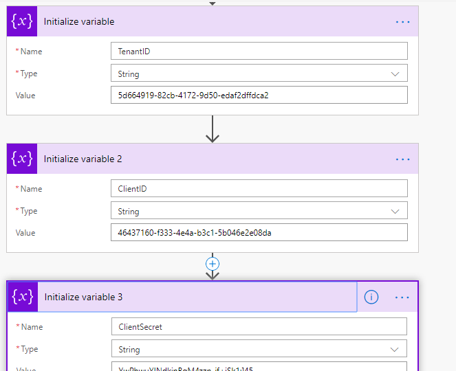Click the Initialize variable 2 curly-brace icon
Screen dimensions: 456x371
22,159
